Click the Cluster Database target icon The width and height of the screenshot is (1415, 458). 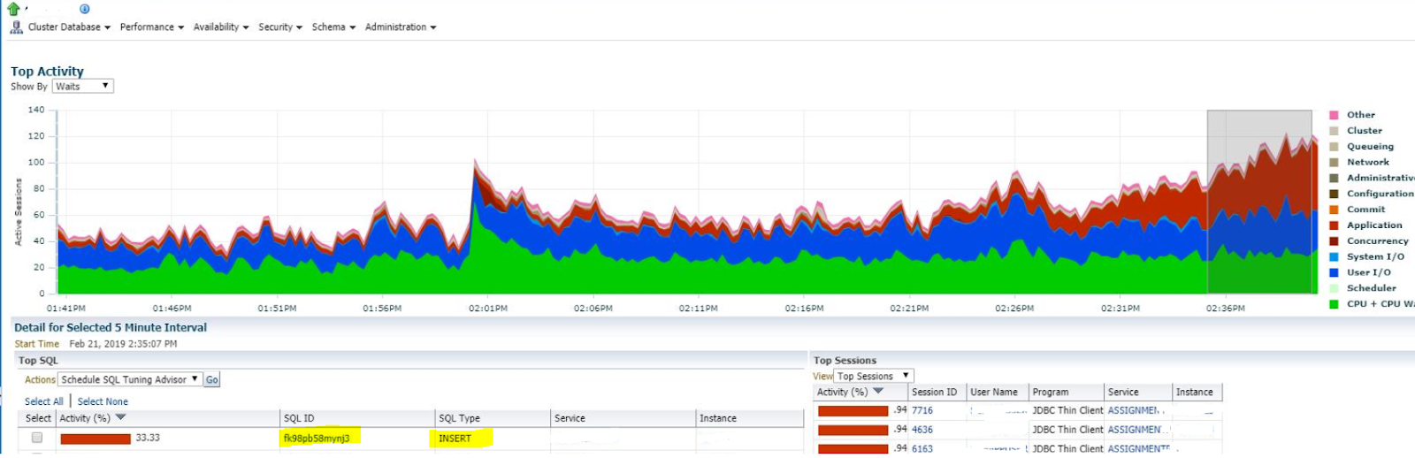(x=16, y=27)
